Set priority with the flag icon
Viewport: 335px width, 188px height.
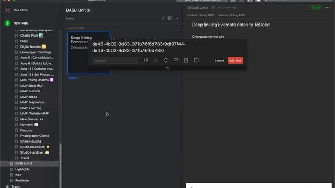[x=176, y=61]
